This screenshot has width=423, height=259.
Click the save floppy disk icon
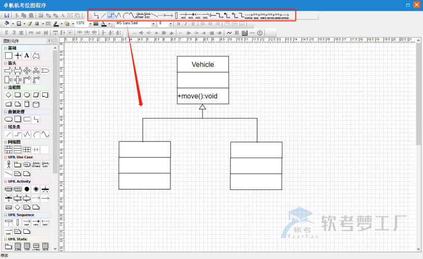(x=7, y=15)
